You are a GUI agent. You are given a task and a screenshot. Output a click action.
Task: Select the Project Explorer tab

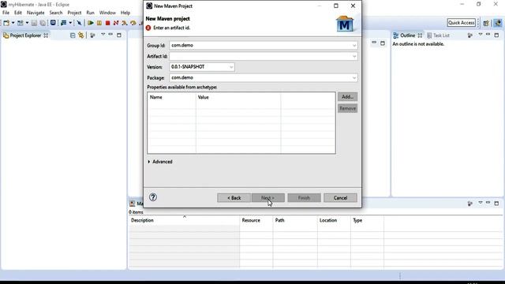(x=25, y=35)
